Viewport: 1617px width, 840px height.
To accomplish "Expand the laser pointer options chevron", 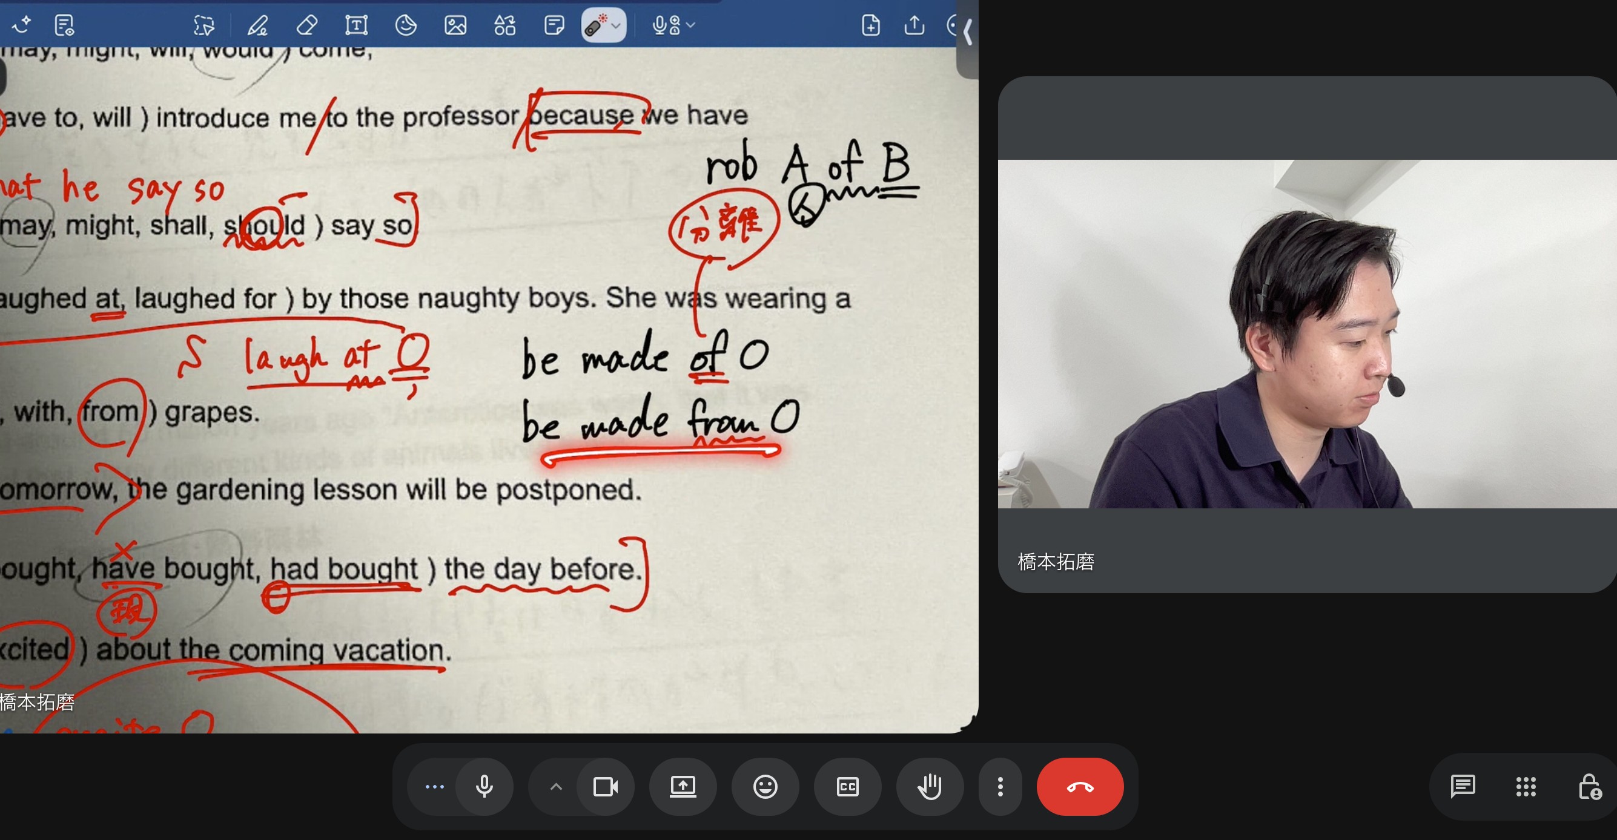I will point(617,26).
